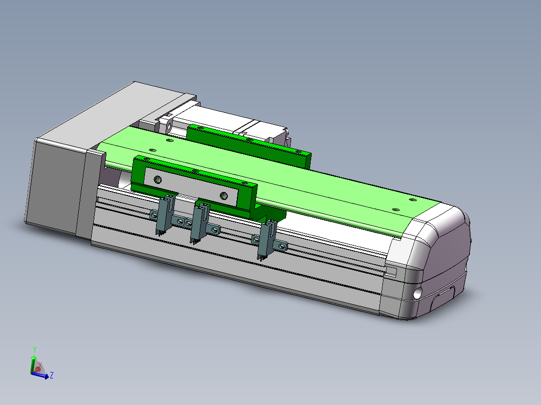Select the gray plate inset in front bracket
The width and height of the screenshot is (541, 405).
click(x=191, y=187)
